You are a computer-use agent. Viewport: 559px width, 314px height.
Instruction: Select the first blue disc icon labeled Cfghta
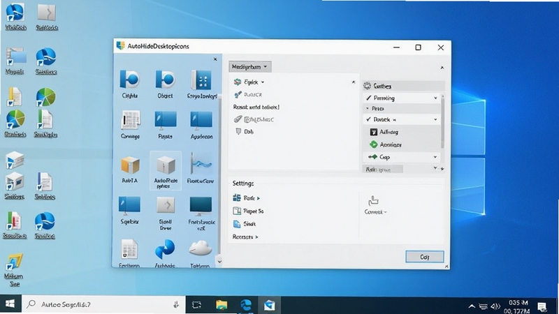129,80
